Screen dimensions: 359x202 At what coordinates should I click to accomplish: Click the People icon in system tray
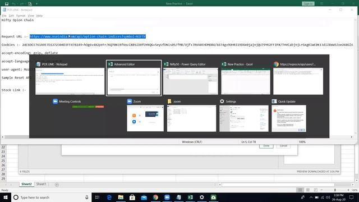(x=302, y=197)
